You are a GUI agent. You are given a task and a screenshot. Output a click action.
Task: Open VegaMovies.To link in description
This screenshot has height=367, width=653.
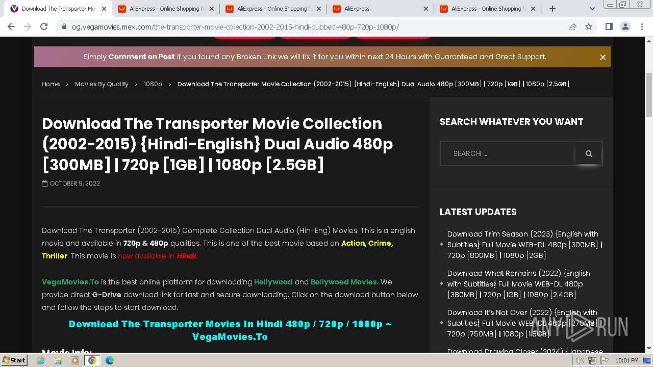point(70,282)
